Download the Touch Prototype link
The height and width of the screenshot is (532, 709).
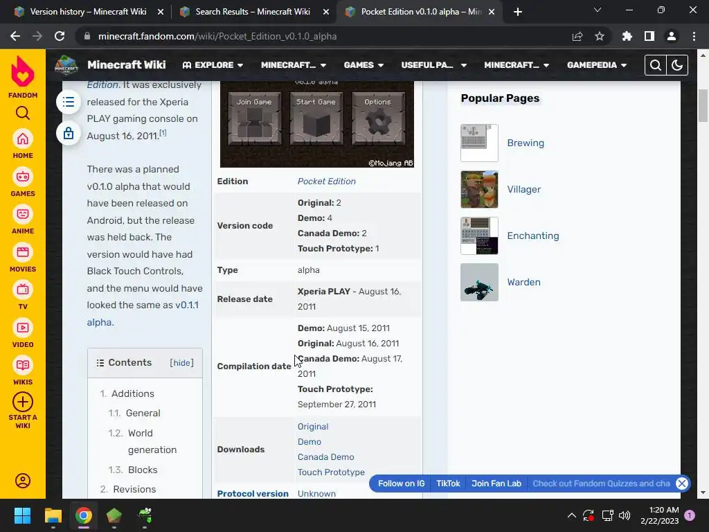click(x=331, y=472)
